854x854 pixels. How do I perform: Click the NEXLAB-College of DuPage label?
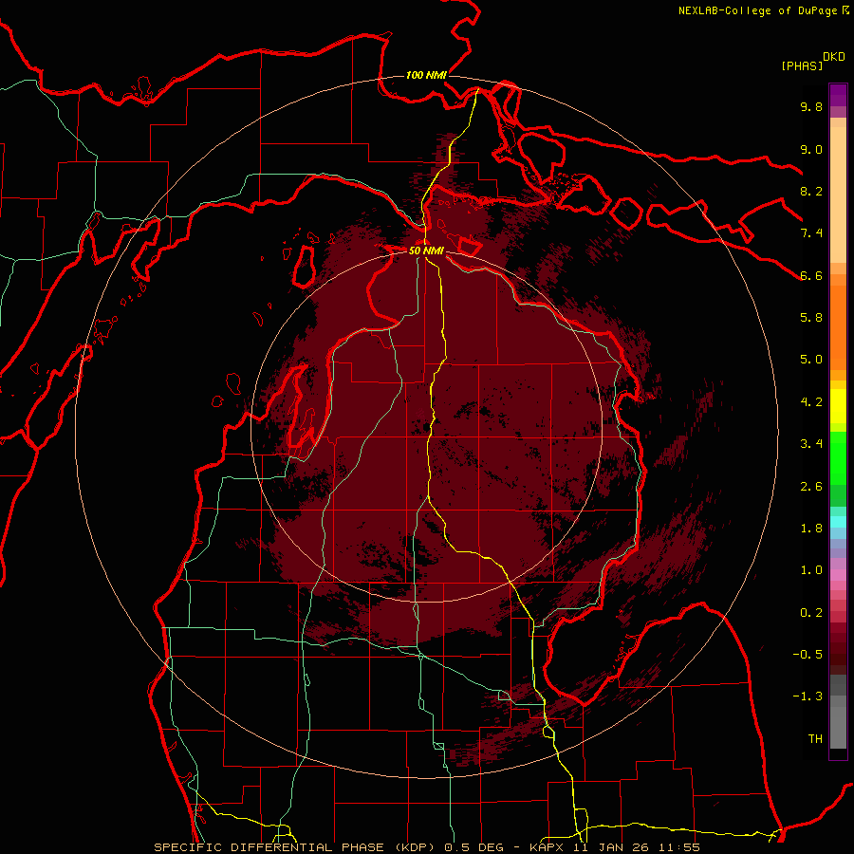(x=757, y=10)
